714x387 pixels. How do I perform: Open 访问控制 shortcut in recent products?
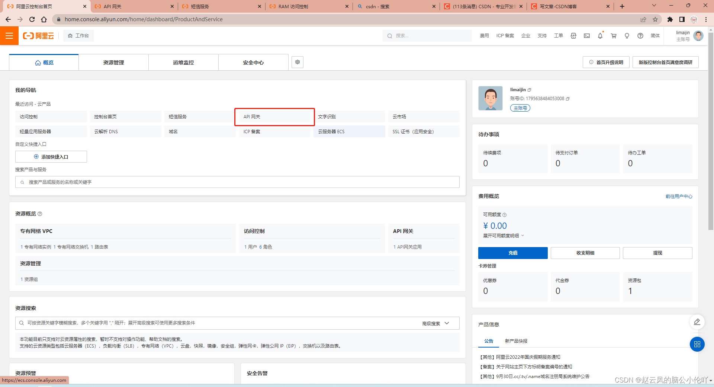[51, 116]
